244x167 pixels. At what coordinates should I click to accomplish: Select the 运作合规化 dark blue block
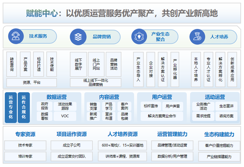(x=23, y=107)
